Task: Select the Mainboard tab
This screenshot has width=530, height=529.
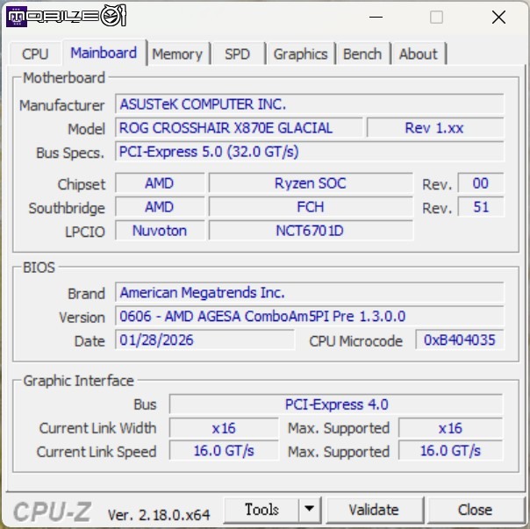Action: 104,53
